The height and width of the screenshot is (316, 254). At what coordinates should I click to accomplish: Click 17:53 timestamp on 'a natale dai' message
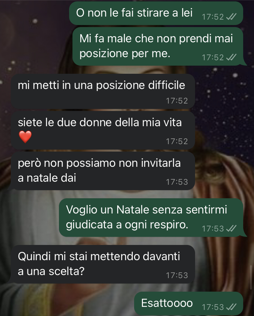coord(177,182)
